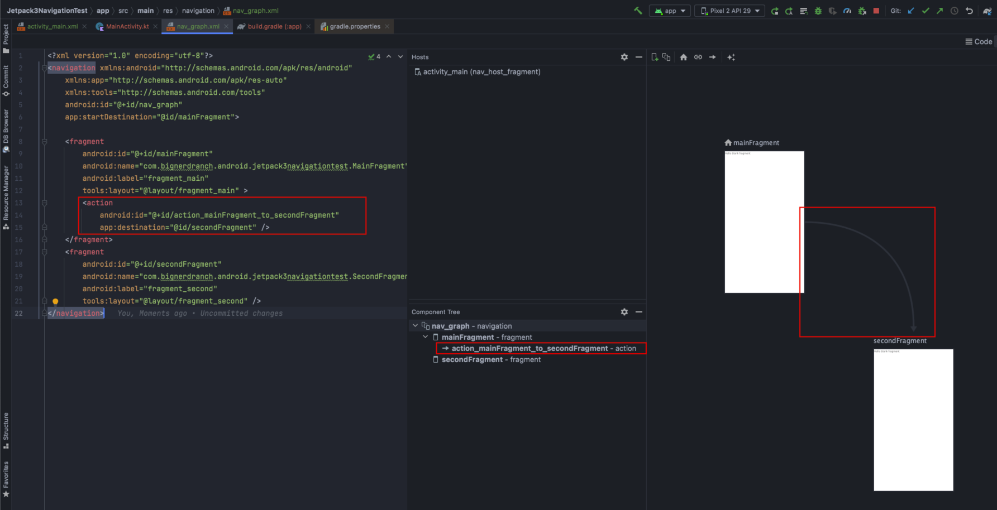Select activity_main (nav_host_fragment) host
The image size is (997, 510).
[x=478, y=72]
